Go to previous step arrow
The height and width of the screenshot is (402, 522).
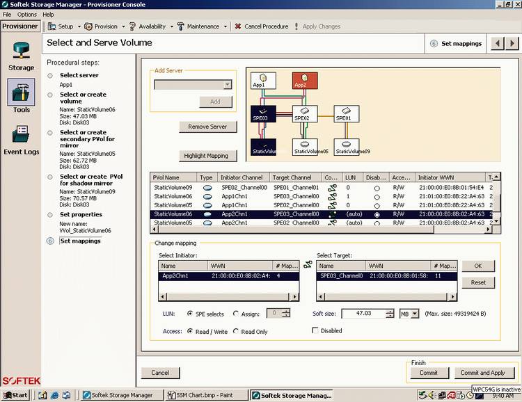[498, 43]
